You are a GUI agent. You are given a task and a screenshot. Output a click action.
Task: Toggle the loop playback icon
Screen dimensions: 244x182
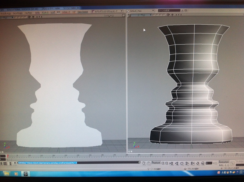(x=198, y=163)
